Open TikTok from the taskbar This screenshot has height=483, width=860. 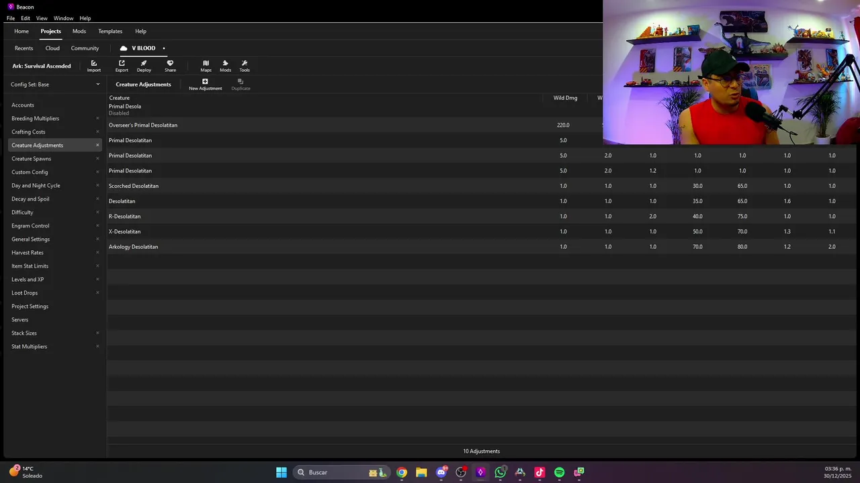tap(540, 472)
